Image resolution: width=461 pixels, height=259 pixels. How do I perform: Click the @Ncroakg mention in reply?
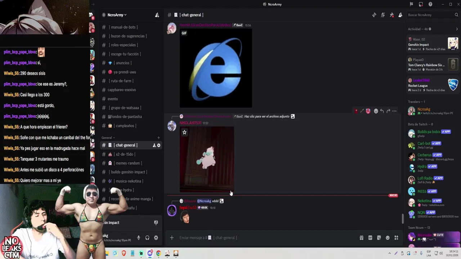(x=204, y=201)
